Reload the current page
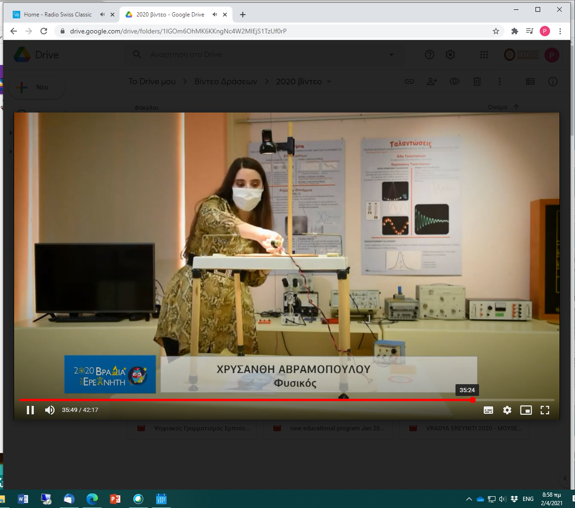Image resolution: width=575 pixels, height=508 pixels. 44,31
